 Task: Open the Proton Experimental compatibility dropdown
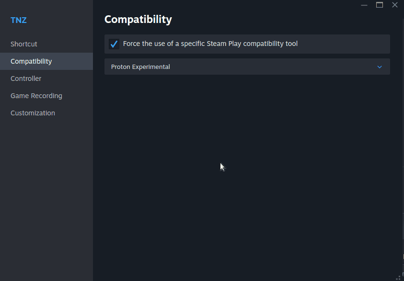coord(247,67)
